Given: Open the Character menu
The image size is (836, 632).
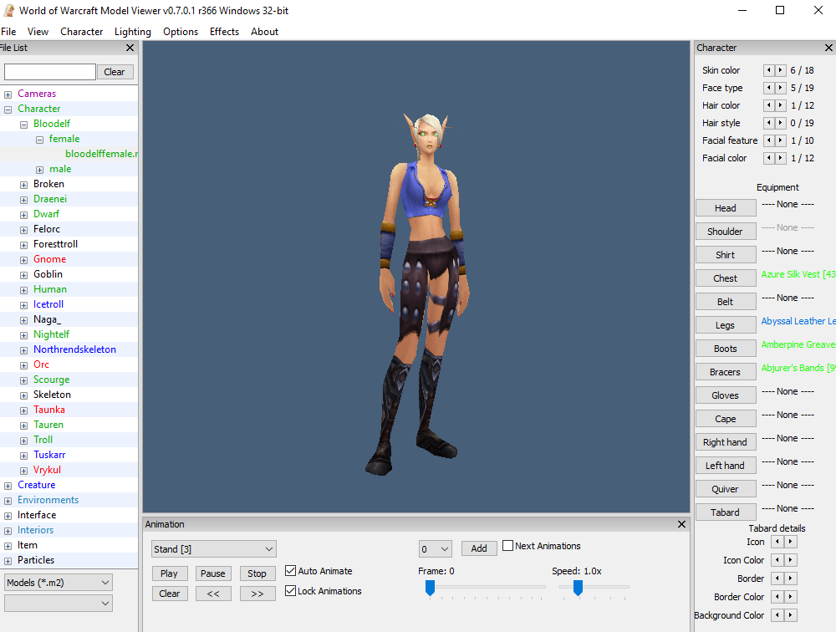Looking at the screenshot, I should 82,32.
